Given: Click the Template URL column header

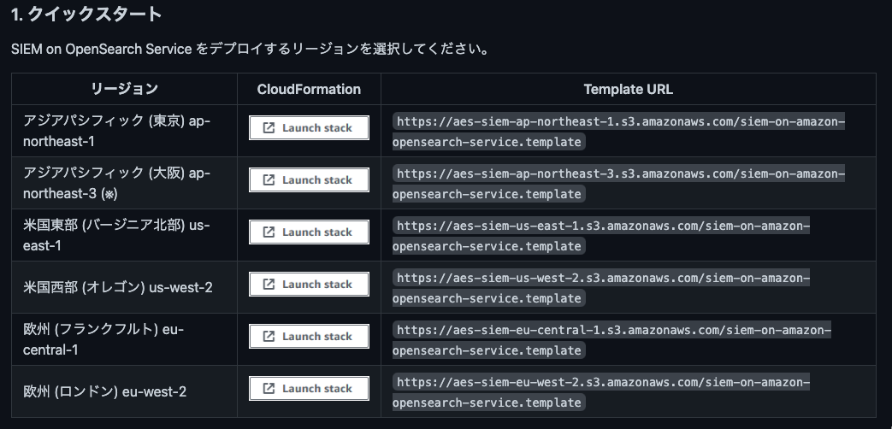Looking at the screenshot, I should click(628, 89).
